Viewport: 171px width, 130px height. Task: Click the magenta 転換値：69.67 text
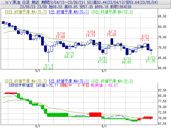104,85
